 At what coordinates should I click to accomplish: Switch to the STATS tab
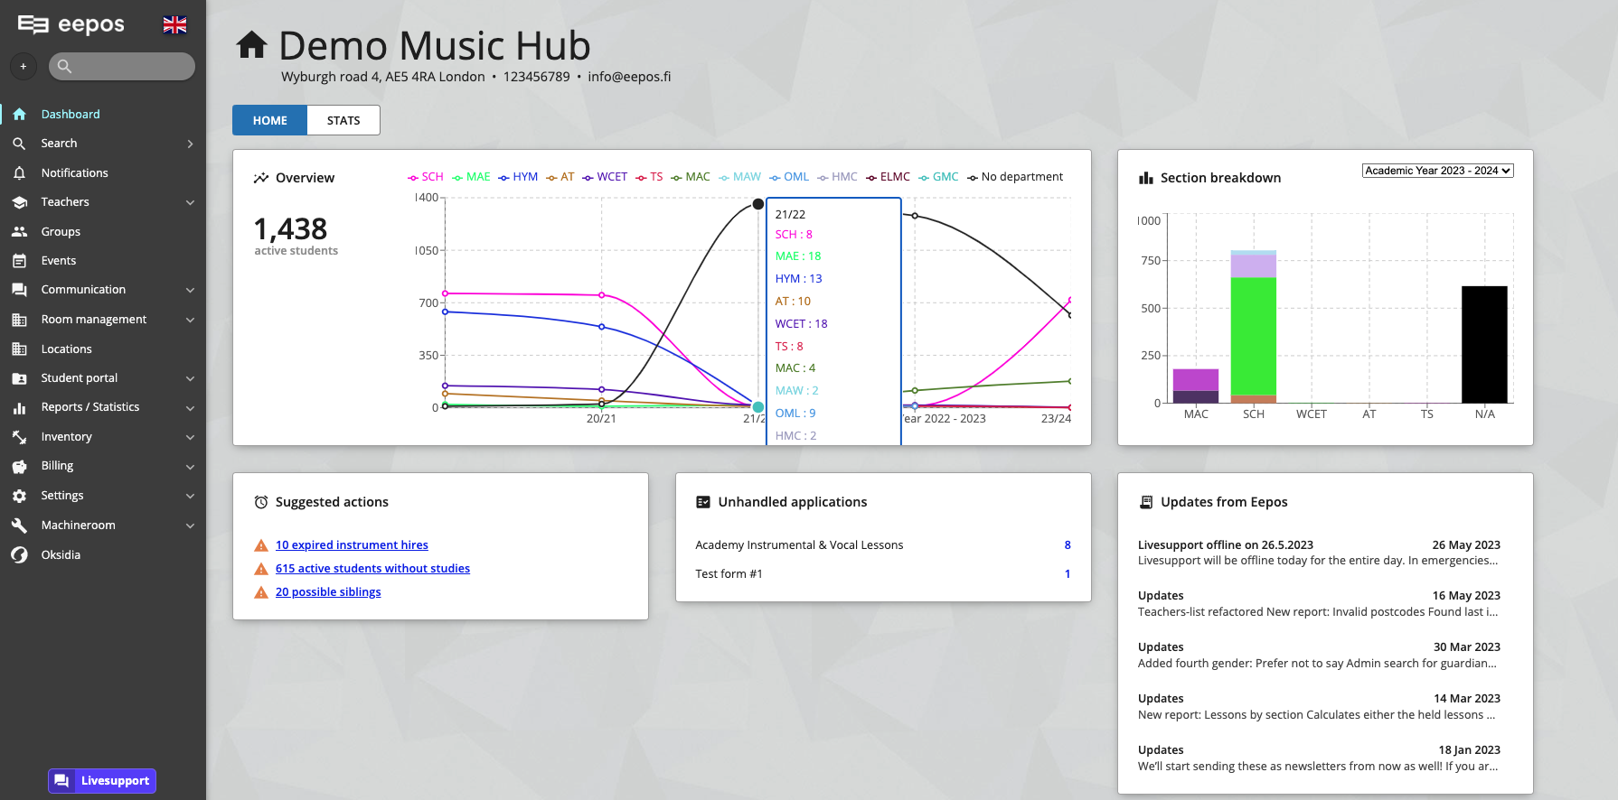[343, 120]
